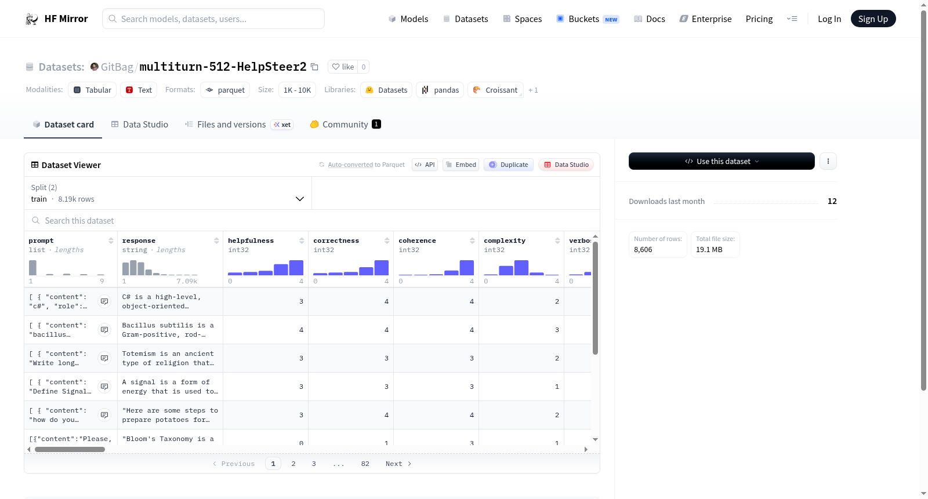
Task: Sort by the prompt column
Action: pyautogui.click(x=111, y=241)
